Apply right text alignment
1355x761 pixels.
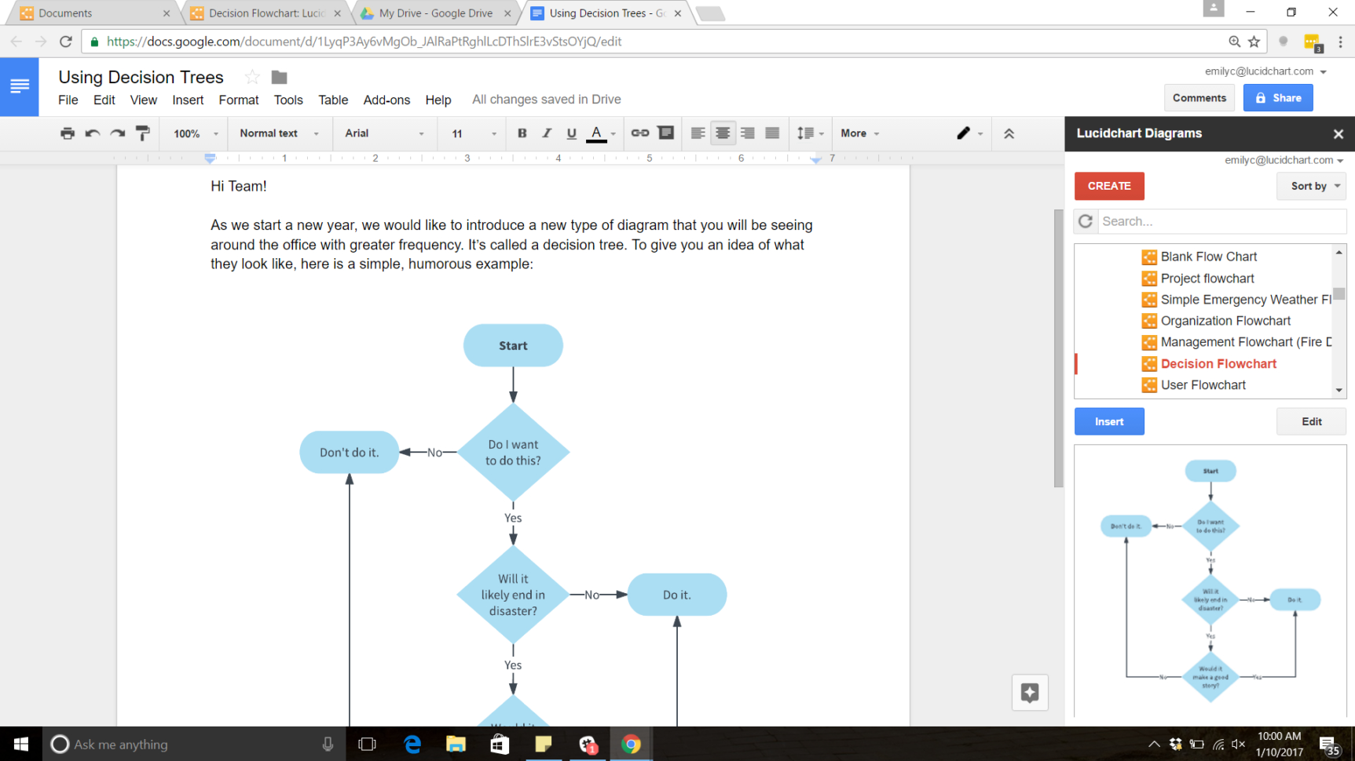point(747,133)
